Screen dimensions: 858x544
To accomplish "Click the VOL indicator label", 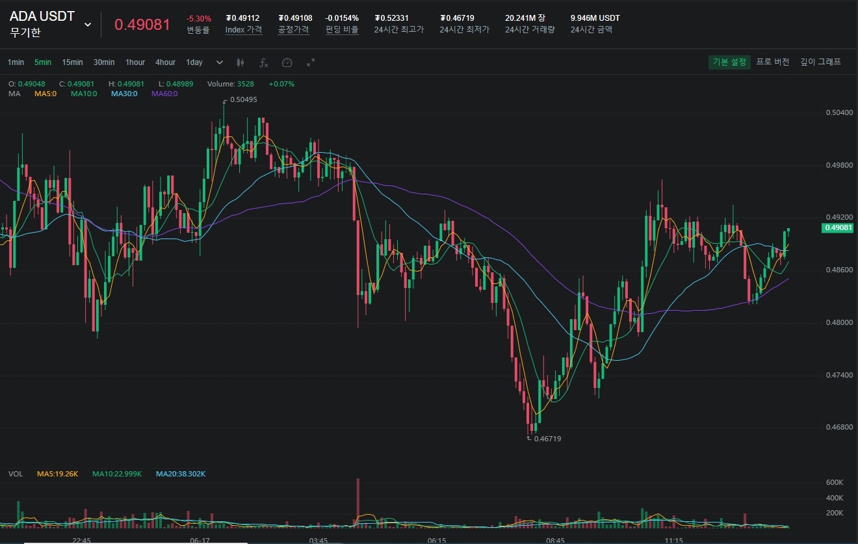I will 16,474.
